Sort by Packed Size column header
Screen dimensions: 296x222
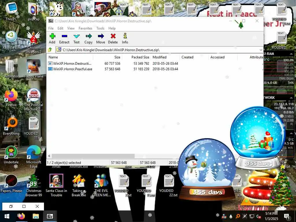(136, 57)
